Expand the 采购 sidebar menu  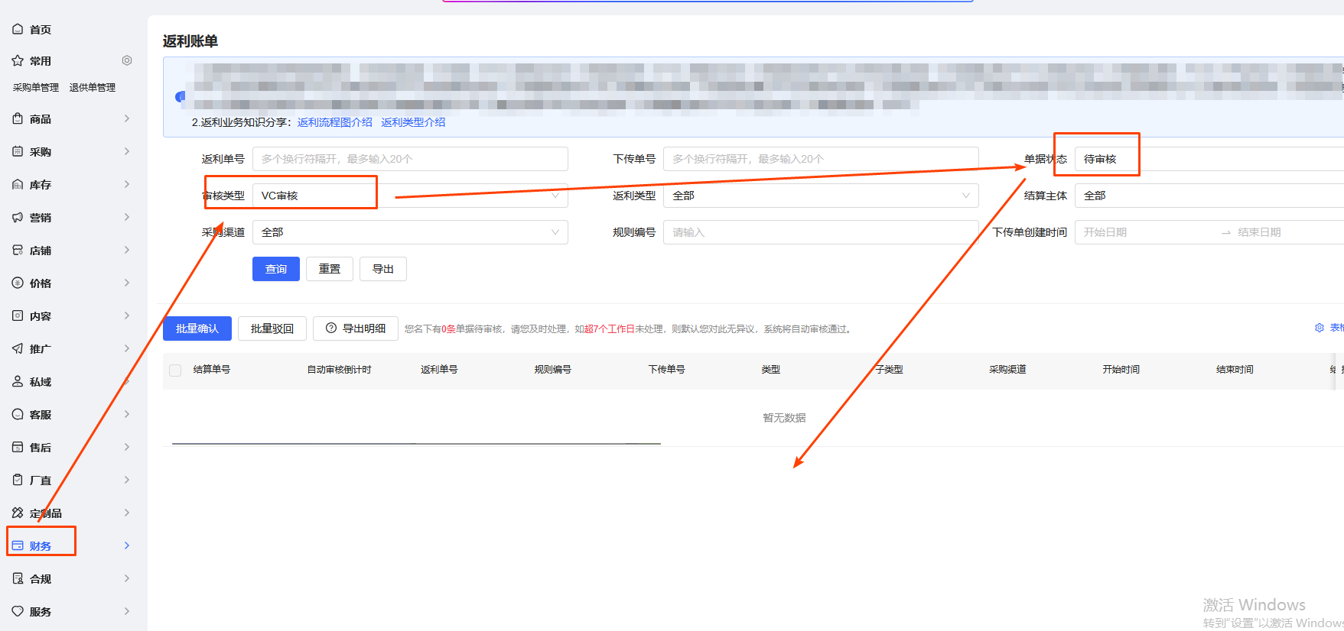pyautogui.click(x=127, y=151)
